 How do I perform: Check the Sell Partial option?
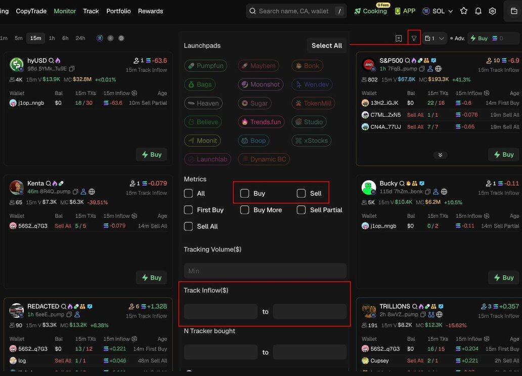click(x=301, y=210)
